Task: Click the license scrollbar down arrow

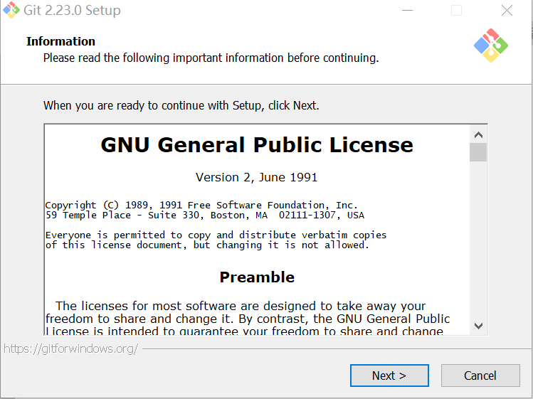Action: (x=478, y=326)
